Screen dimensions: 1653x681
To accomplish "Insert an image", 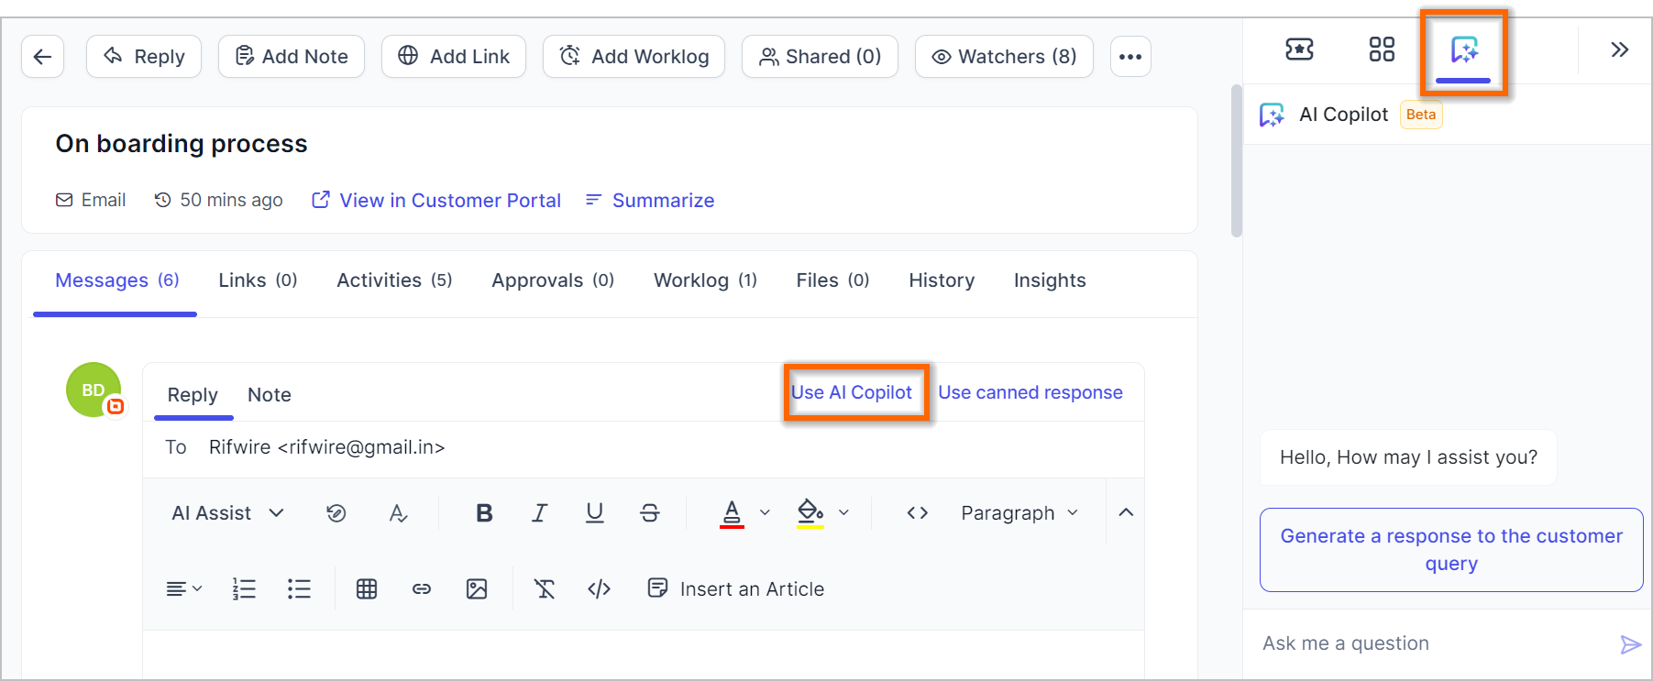I will click(x=477, y=589).
